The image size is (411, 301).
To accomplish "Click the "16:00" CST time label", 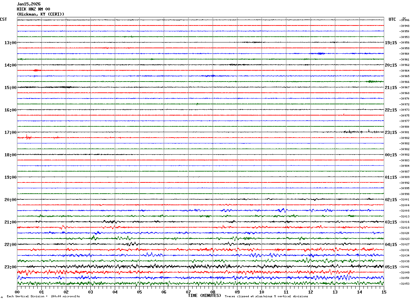I will point(11,110).
